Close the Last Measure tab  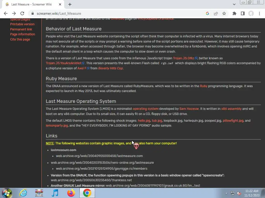(x=60, y=4)
